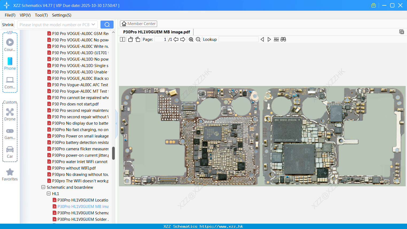
Task: Click the XZZ star logo
Action: (7, 5)
